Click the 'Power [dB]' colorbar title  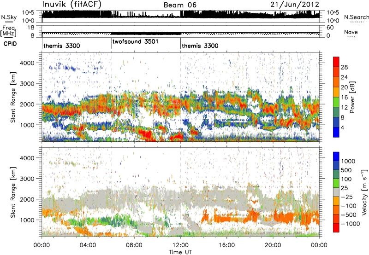[352, 97]
